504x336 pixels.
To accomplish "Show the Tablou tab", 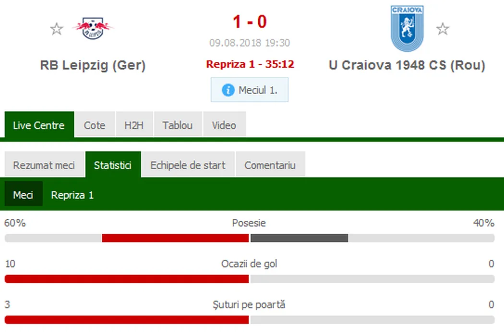I will coord(177,125).
